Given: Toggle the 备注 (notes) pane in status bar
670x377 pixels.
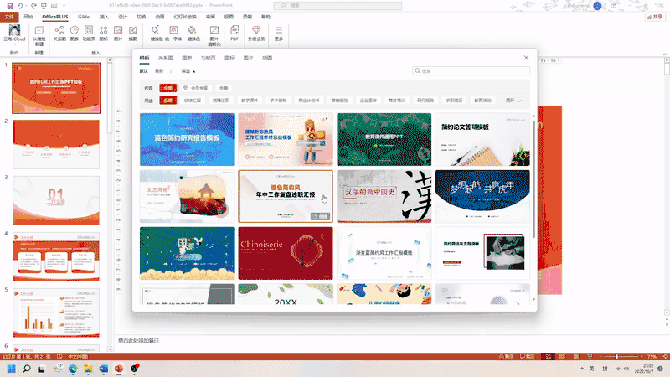Looking at the screenshot, I should pos(506,356).
